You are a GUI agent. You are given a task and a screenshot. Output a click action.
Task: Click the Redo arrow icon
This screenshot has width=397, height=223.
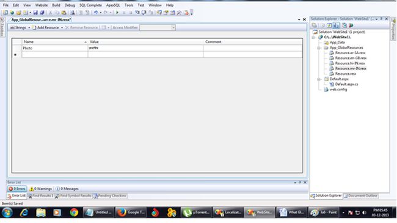(106, 12)
